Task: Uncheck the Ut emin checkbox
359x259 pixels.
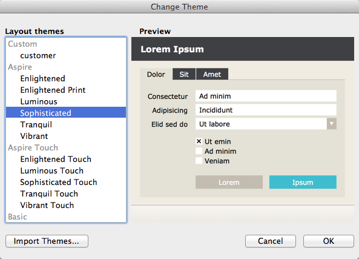Action: tap(199, 141)
